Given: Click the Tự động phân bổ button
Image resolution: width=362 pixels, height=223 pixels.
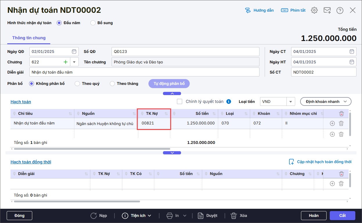Looking at the screenshot, I should 169,84.
